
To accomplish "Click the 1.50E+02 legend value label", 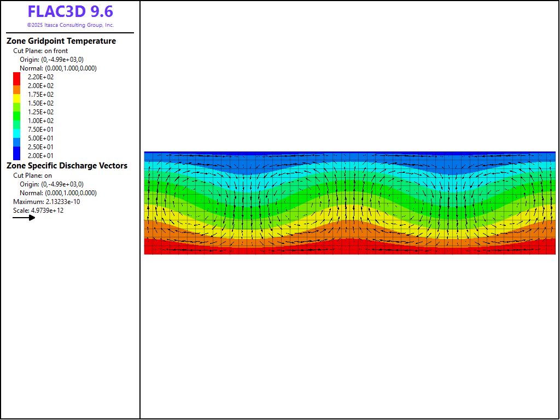I will pyautogui.click(x=41, y=103).
